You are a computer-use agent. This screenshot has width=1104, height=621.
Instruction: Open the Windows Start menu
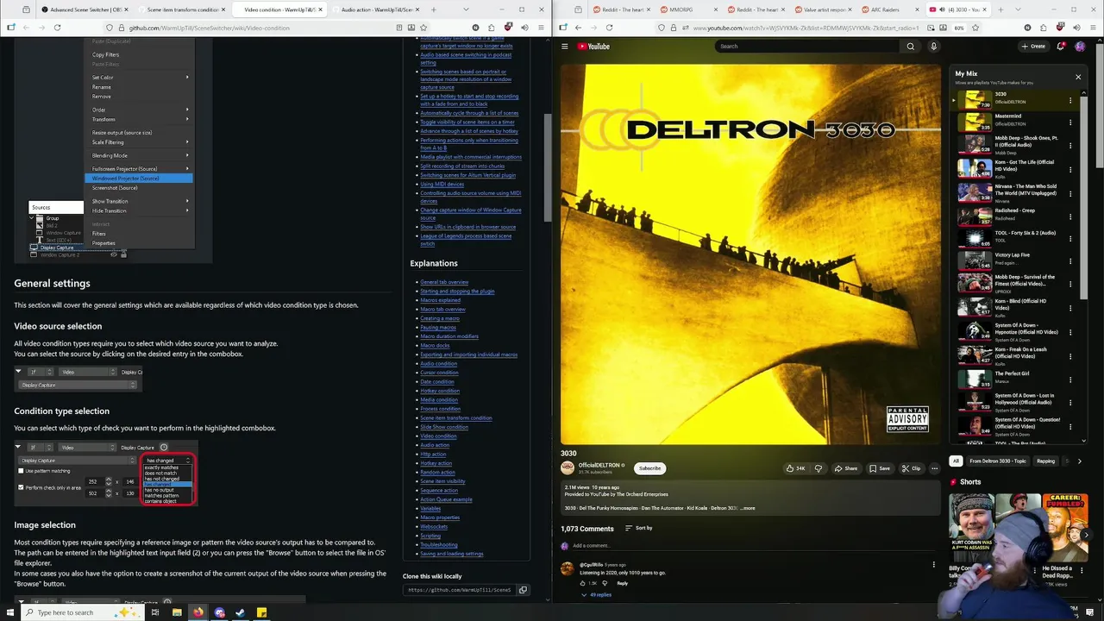point(9,612)
